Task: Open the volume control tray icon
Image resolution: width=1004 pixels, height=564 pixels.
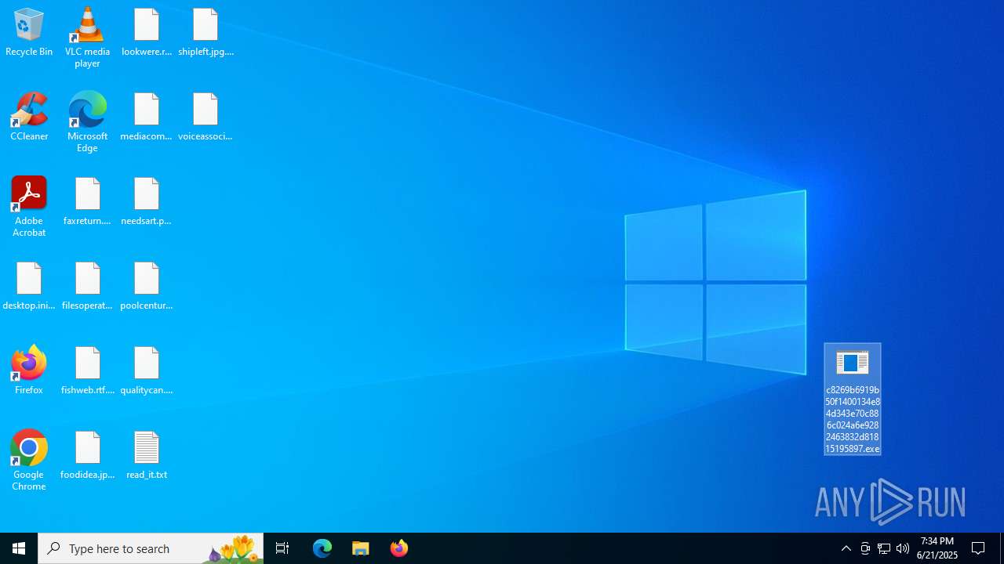Action: (x=903, y=548)
